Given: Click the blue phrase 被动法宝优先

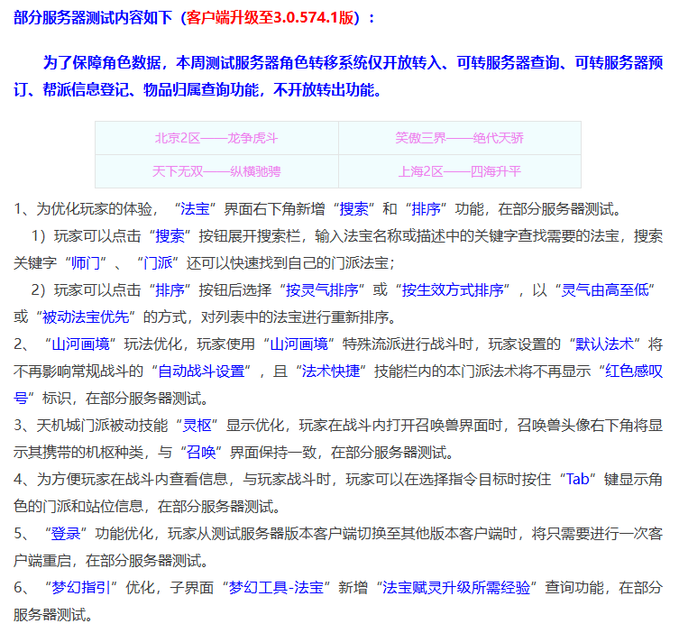Looking at the screenshot, I should (86, 316).
